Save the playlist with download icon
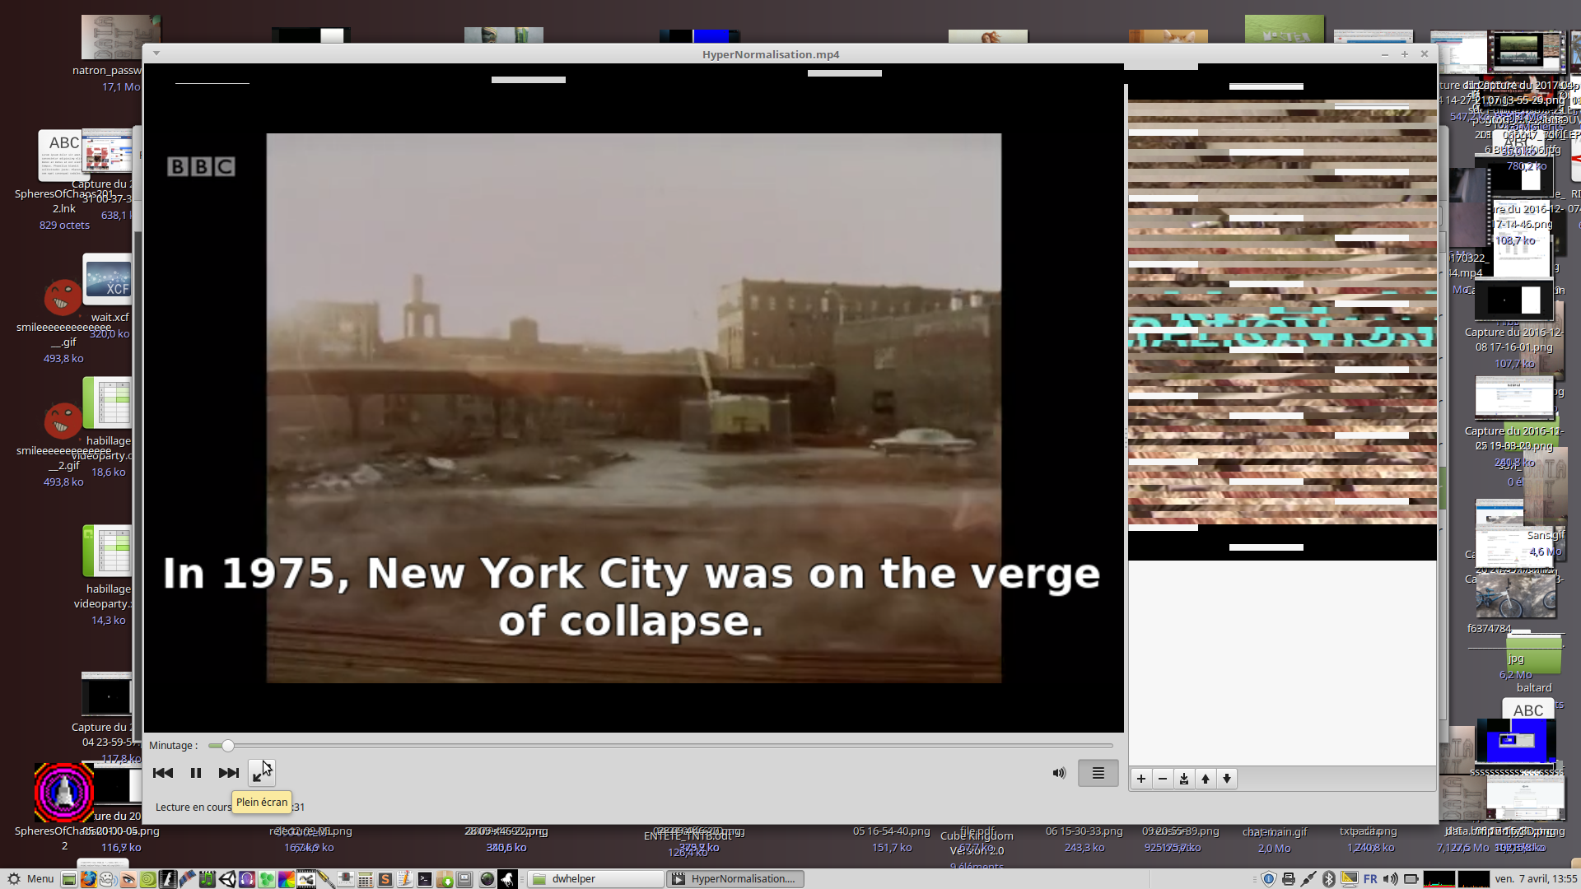The height and width of the screenshot is (889, 1581). (x=1184, y=779)
